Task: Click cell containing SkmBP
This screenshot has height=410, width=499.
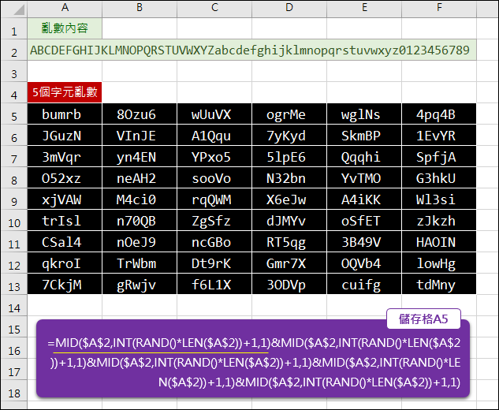Action: 364,135
